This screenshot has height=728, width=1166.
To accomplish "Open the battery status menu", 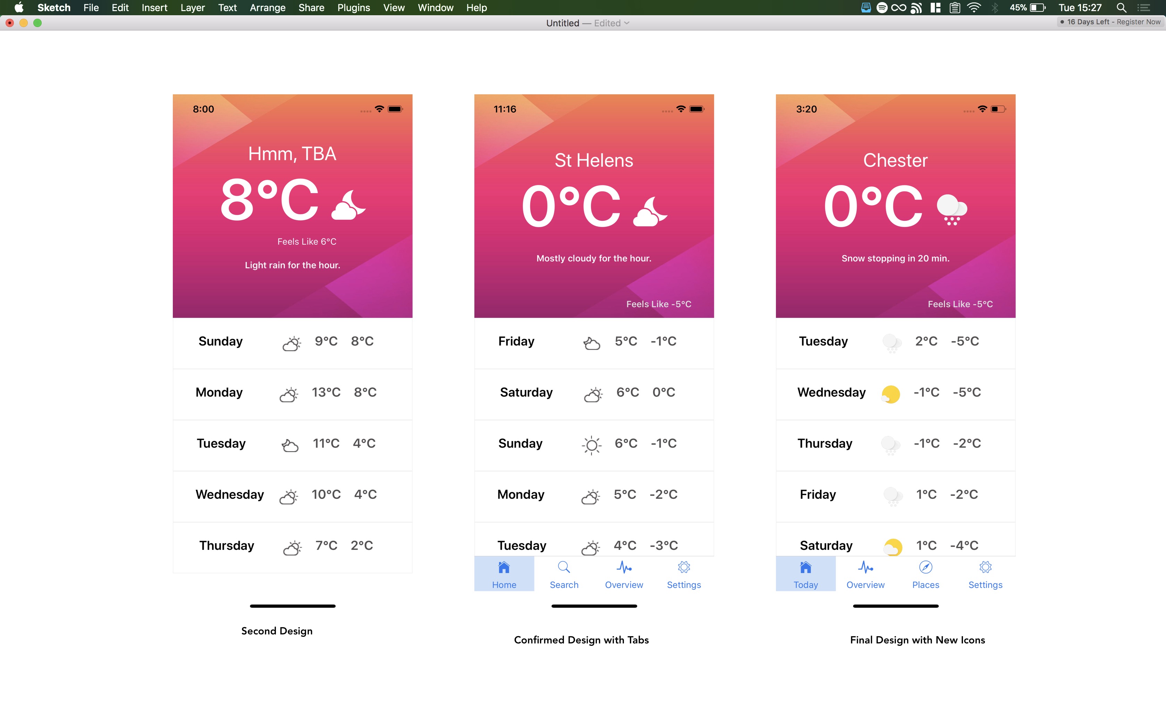I will (x=1037, y=8).
